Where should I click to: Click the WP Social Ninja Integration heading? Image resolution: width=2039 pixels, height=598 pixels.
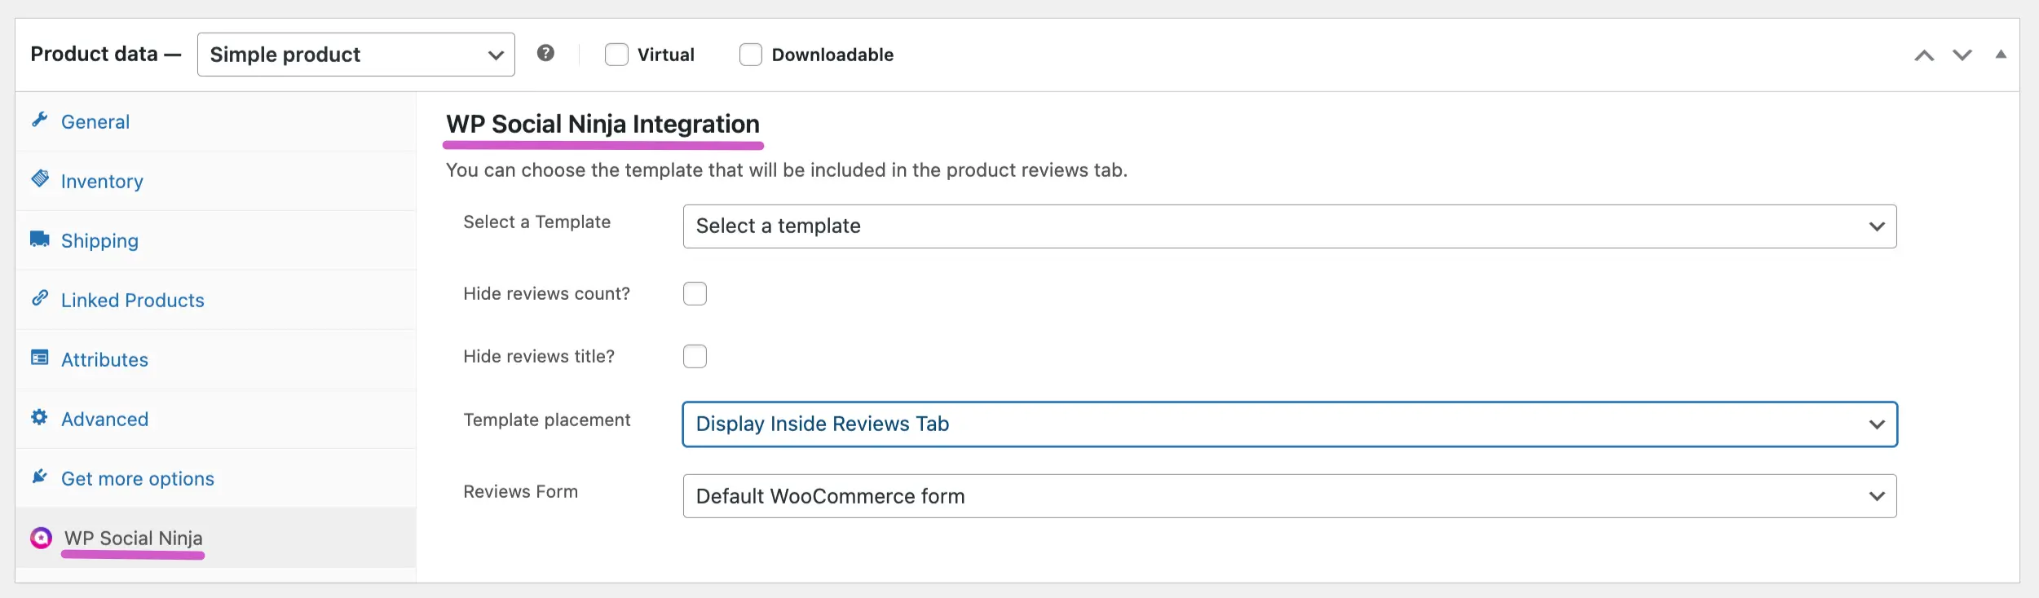click(x=602, y=124)
